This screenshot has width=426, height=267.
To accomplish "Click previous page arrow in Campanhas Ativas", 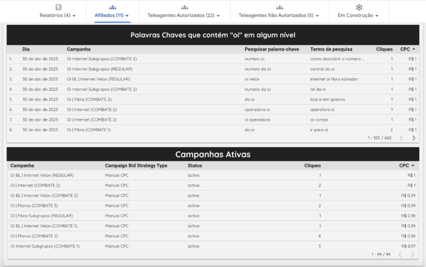I will (x=399, y=254).
